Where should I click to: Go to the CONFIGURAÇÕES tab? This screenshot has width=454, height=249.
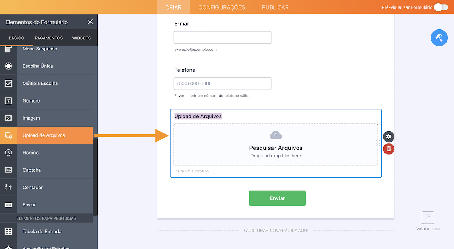point(222,7)
